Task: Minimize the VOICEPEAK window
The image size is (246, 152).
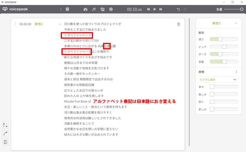Action: pos(224,2)
